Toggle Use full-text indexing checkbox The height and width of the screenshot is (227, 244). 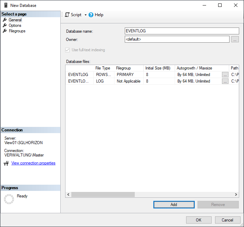[x=68, y=50]
